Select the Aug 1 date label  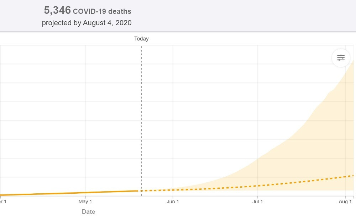(x=345, y=202)
